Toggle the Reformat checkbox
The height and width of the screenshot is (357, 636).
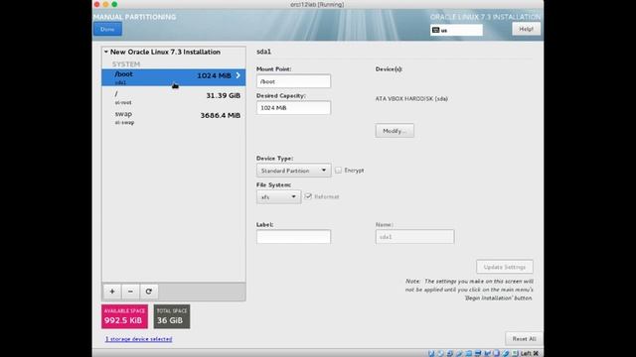click(308, 196)
